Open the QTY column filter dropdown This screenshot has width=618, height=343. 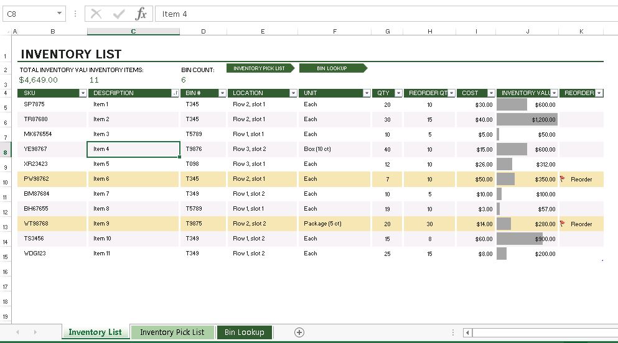pyautogui.click(x=398, y=93)
